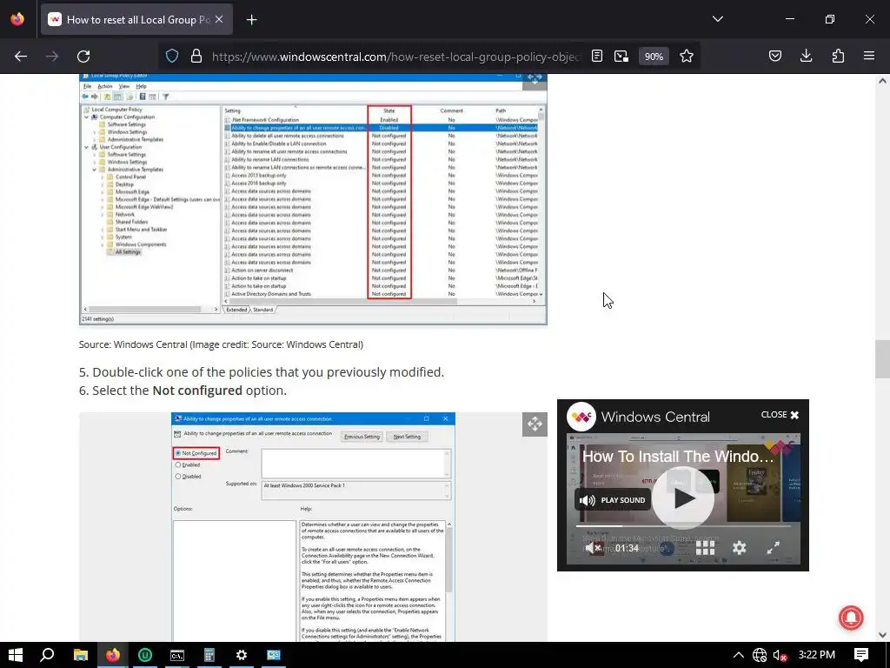
Task: Expand the 'Not Configured' dialog screenshot
Action: 535,424
